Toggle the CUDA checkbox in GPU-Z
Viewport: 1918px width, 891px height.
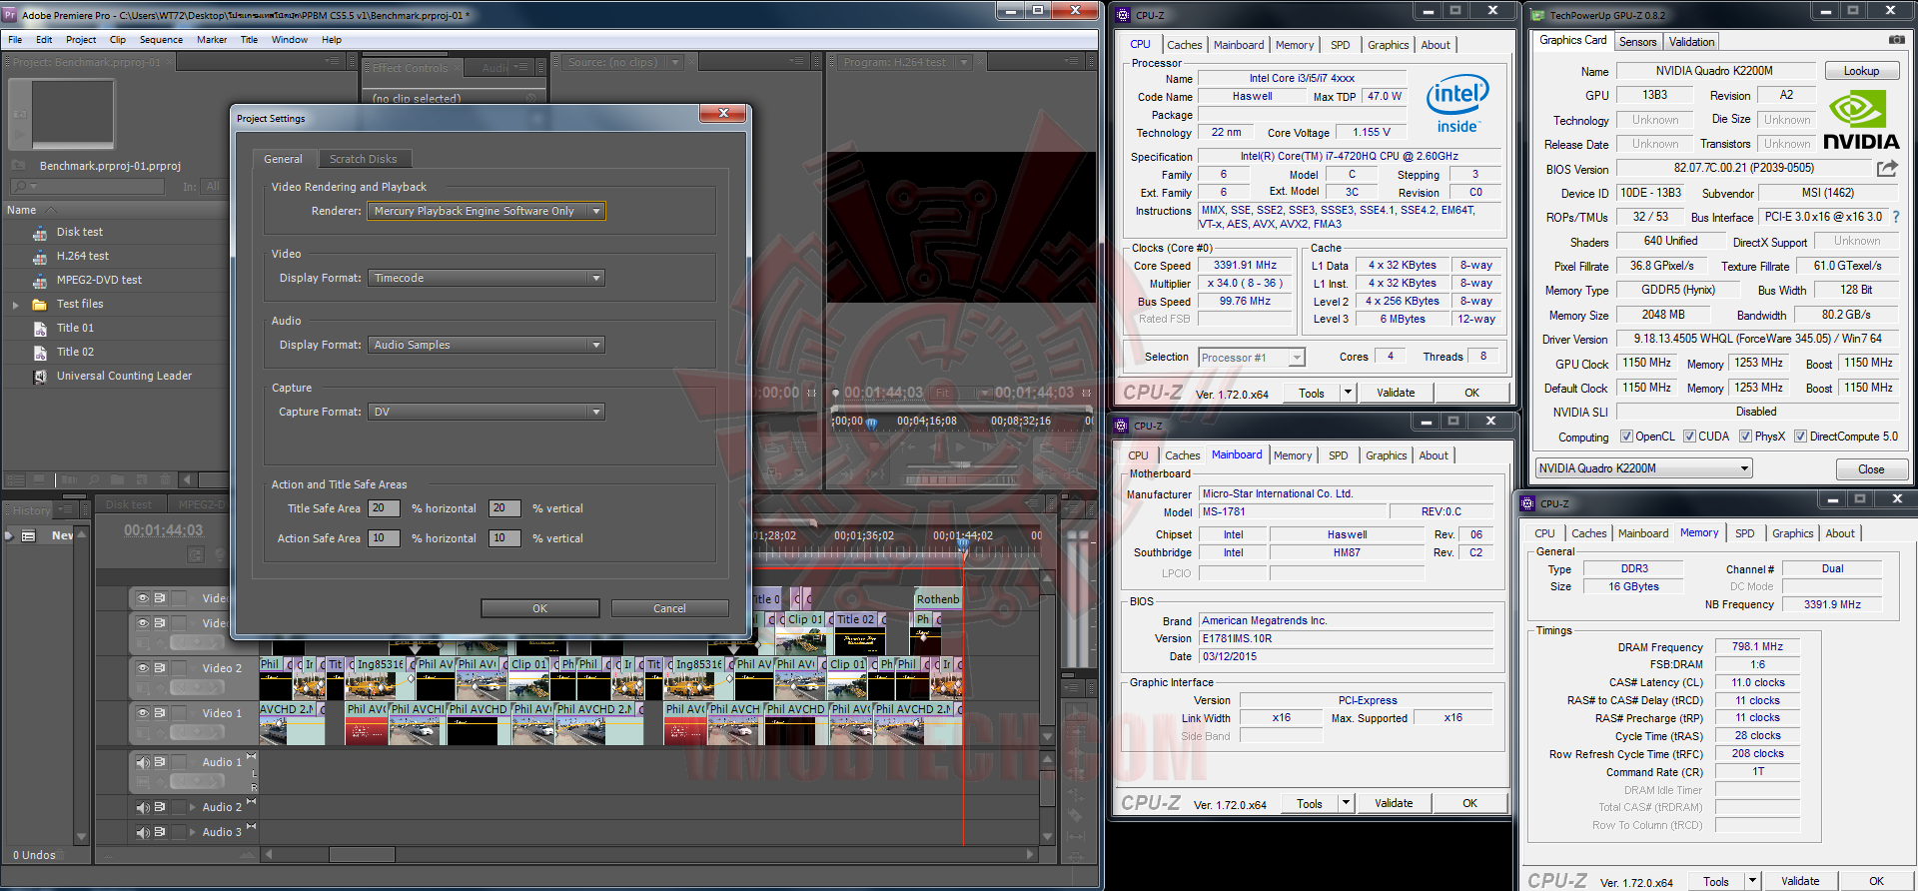pos(1689,437)
